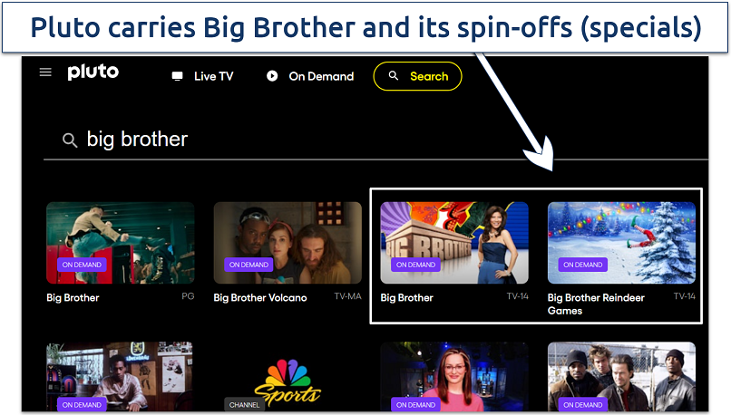Open the Big Brother Reindeer Games thumbnail
The height and width of the screenshot is (415, 731).
[621, 243]
